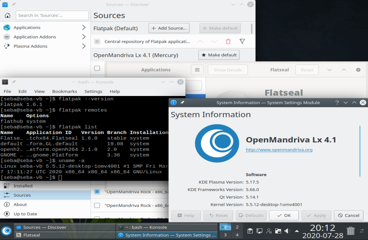Adjust audio volume tray icon
This screenshot has width=368, height=240.
pyautogui.click(x=287, y=231)
